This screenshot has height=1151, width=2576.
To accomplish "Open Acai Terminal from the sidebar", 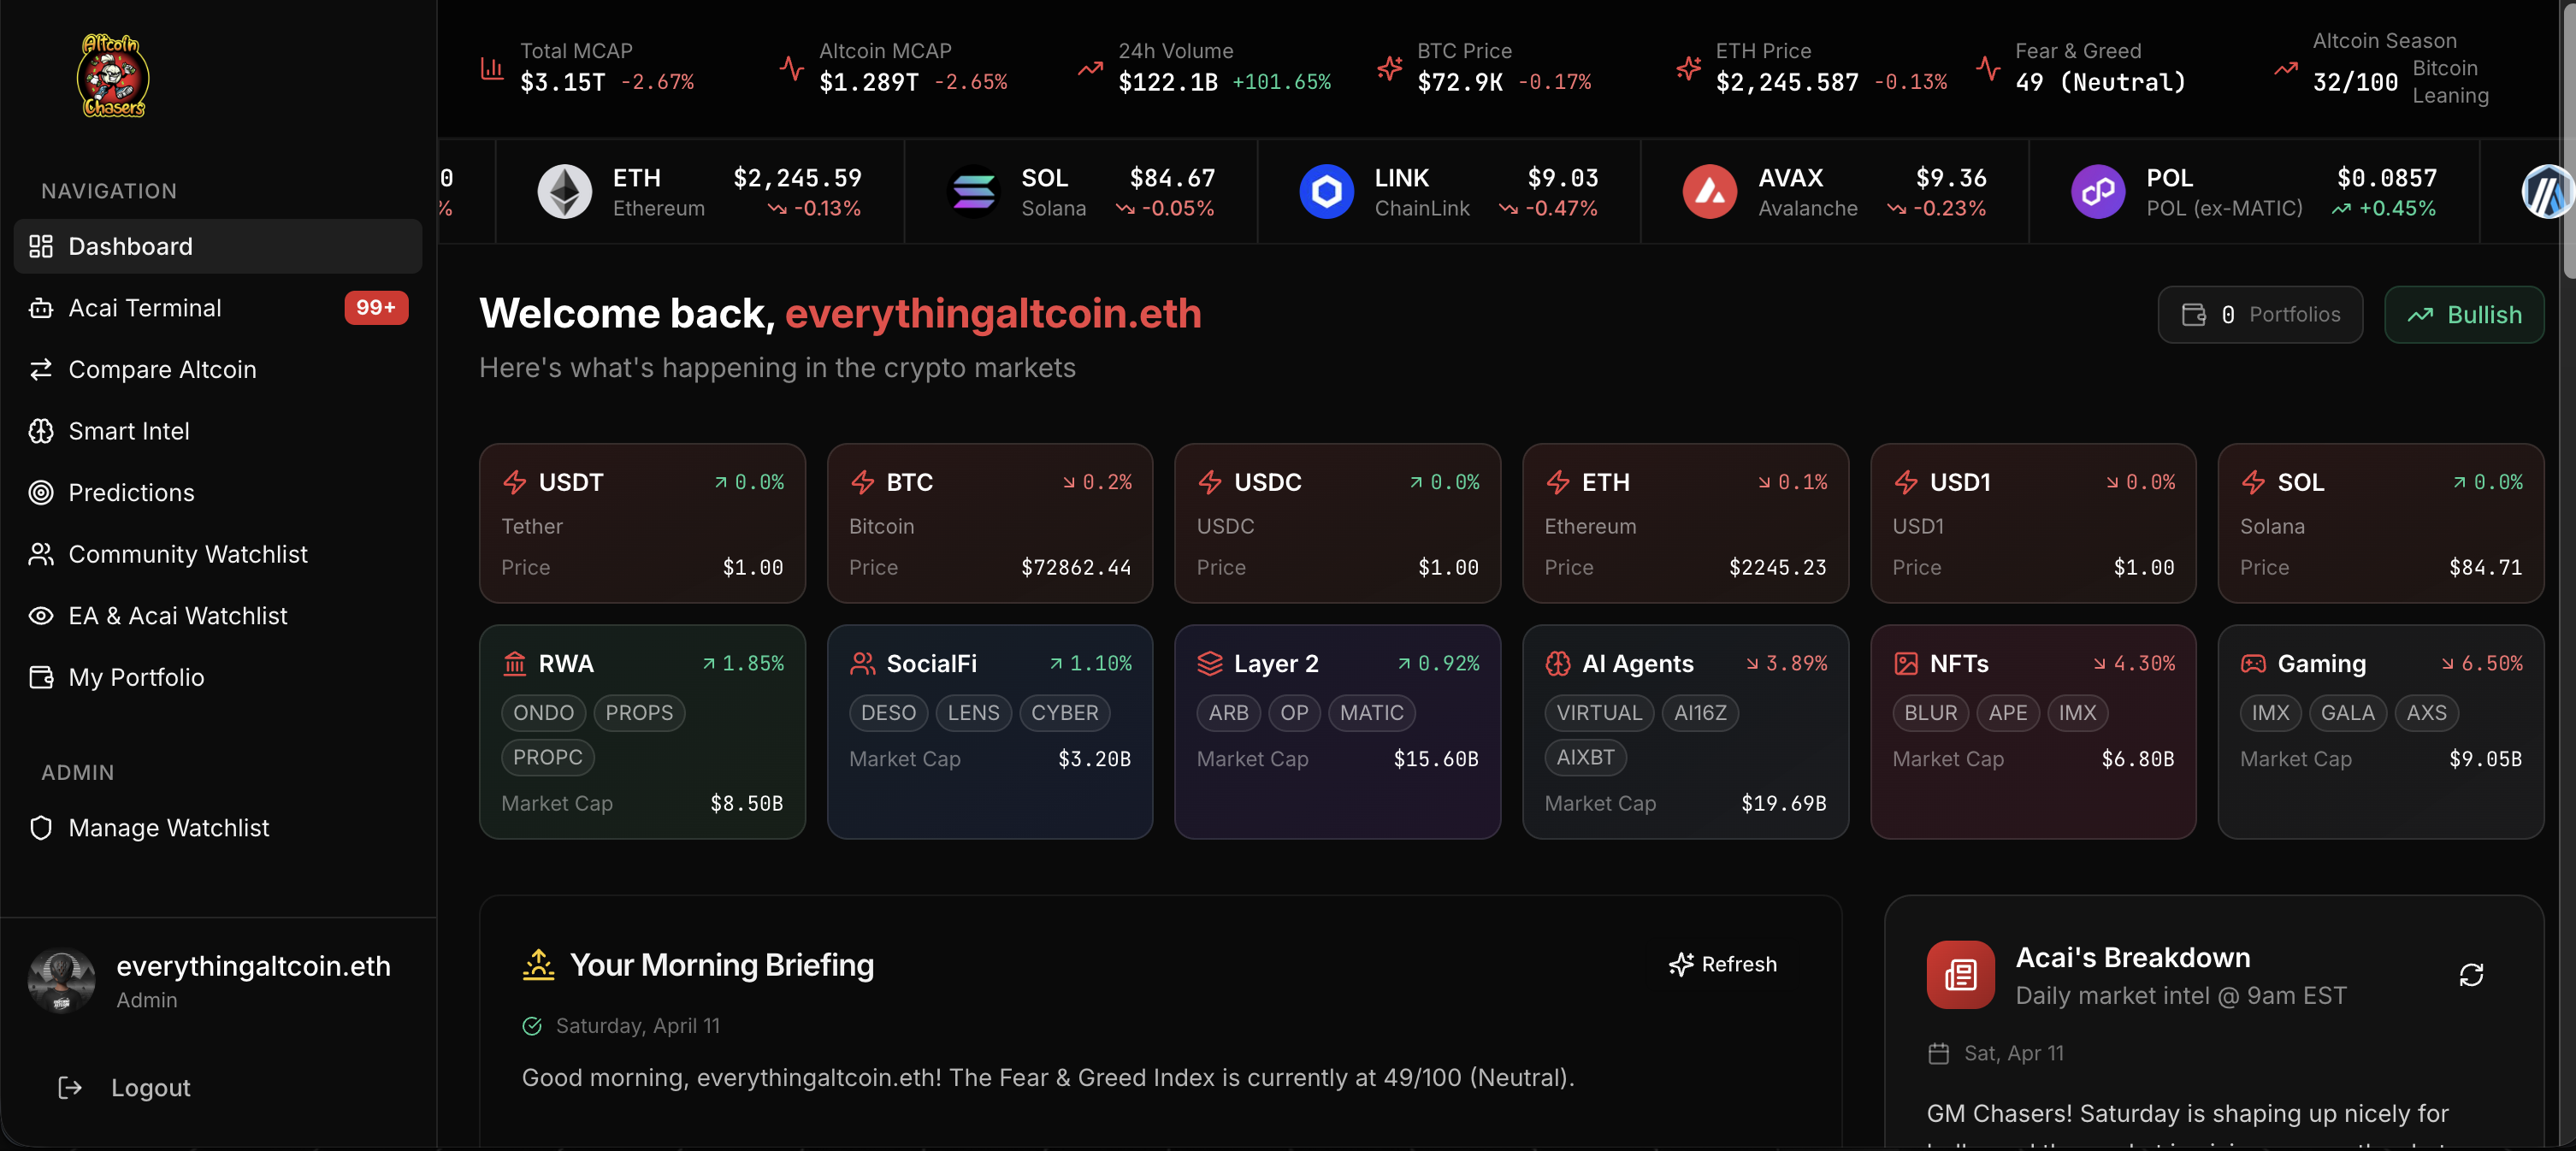I will 145,307.
